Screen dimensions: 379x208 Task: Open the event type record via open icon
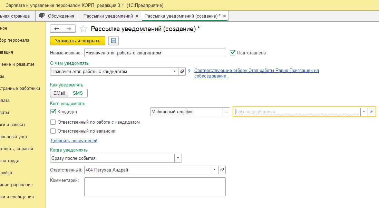point(182,72)
